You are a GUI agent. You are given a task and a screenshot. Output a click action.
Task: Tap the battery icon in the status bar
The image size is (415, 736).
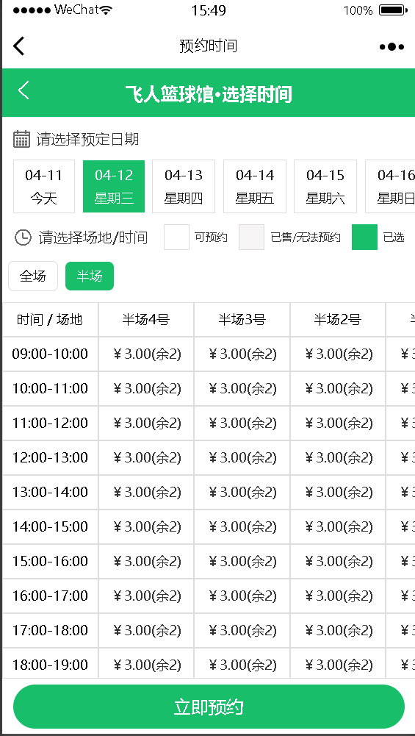[392, 10]
